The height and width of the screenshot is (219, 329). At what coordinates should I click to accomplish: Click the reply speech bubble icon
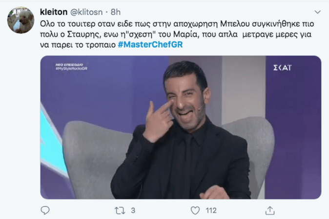click(45, 210)
